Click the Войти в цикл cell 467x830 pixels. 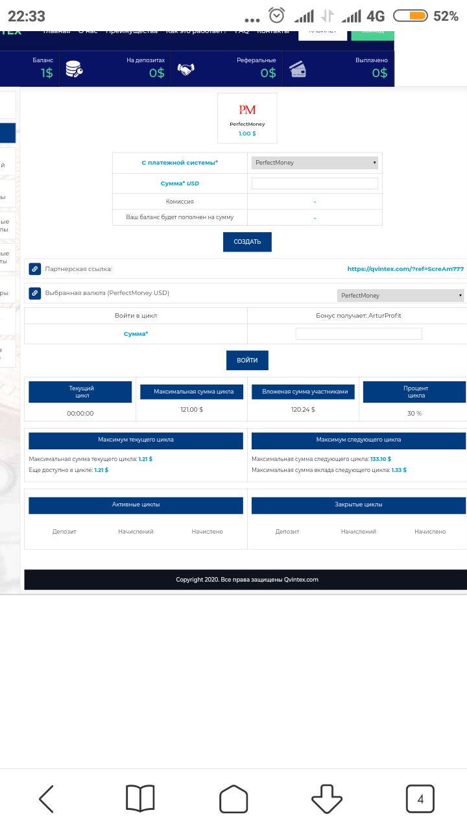136,316
